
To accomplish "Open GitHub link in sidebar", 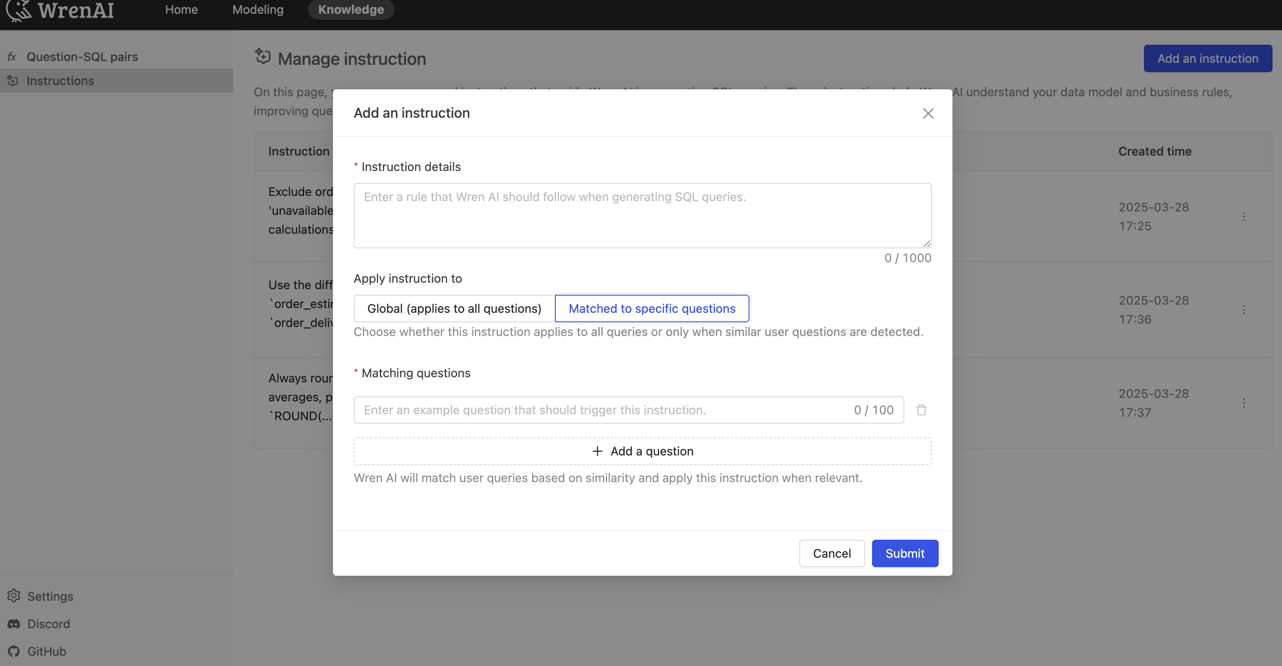I will [37, 651].
